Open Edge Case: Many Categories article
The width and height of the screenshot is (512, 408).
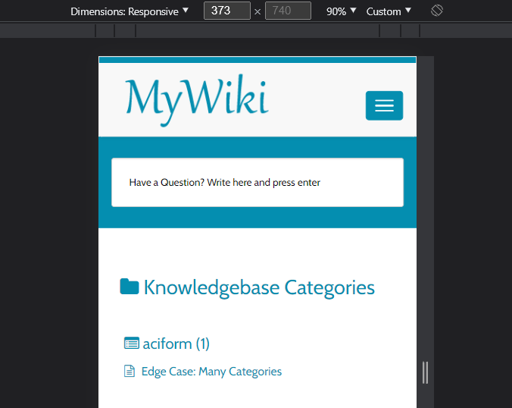(x=211, y=372)
